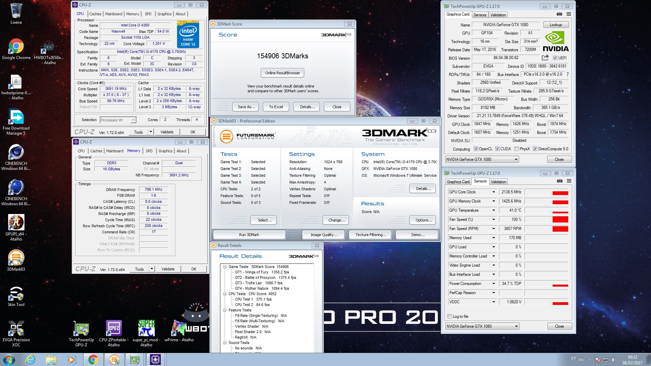
Task: Open hamburger menu in GPU-Z Sensors window
Action: click(569, 181)
